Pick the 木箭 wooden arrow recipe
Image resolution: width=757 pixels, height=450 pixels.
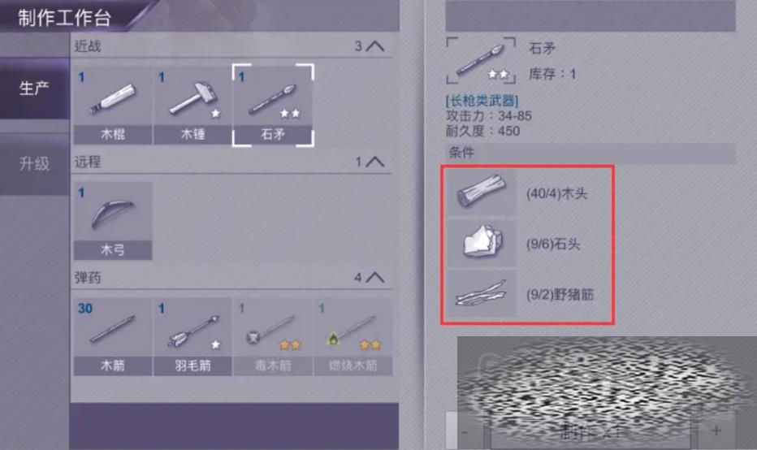(112, 336)
